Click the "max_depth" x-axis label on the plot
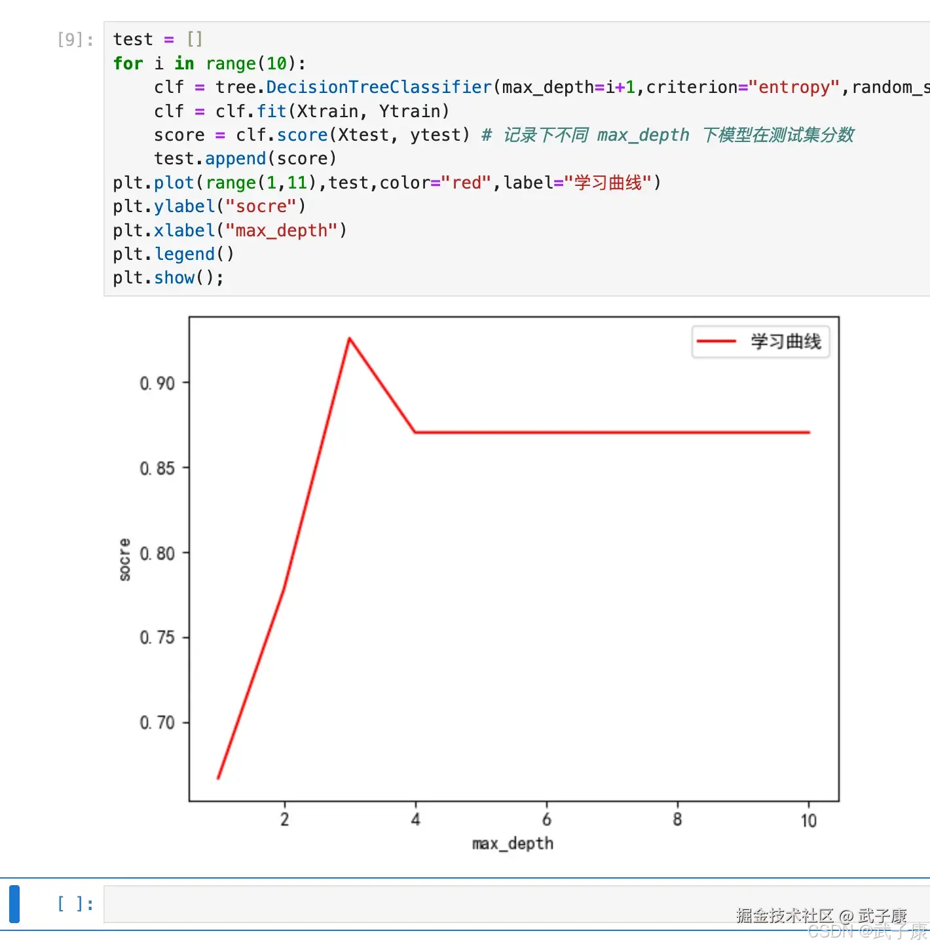The width and height of the screenshot is (930, 948). (513, 844)
